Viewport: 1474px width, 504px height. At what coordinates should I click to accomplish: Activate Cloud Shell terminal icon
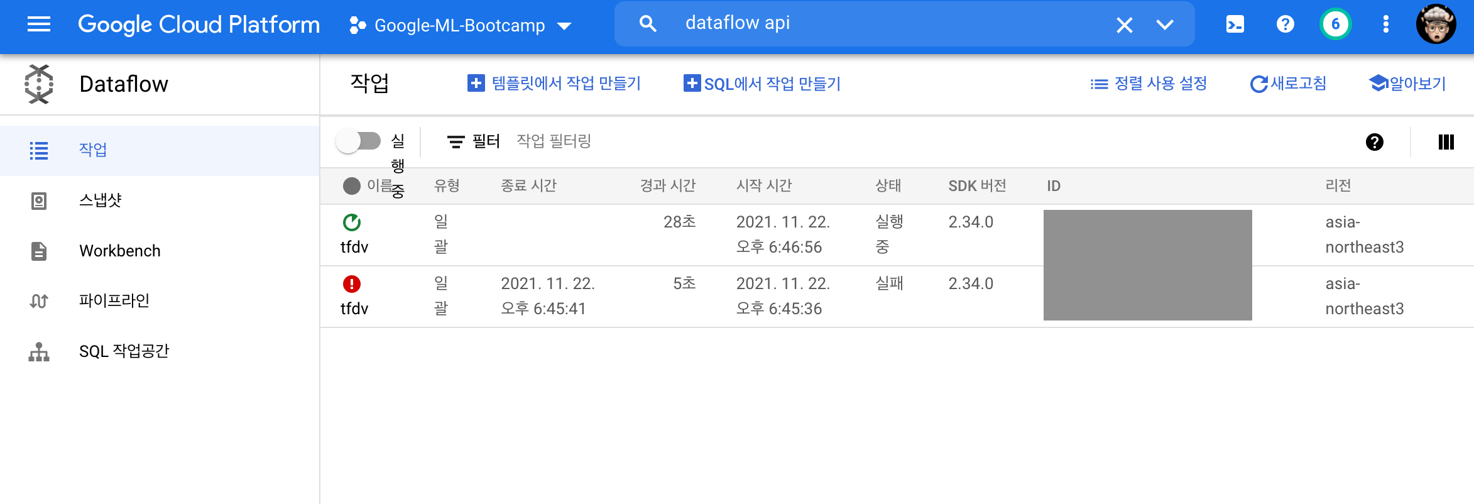click(1235, 25)
